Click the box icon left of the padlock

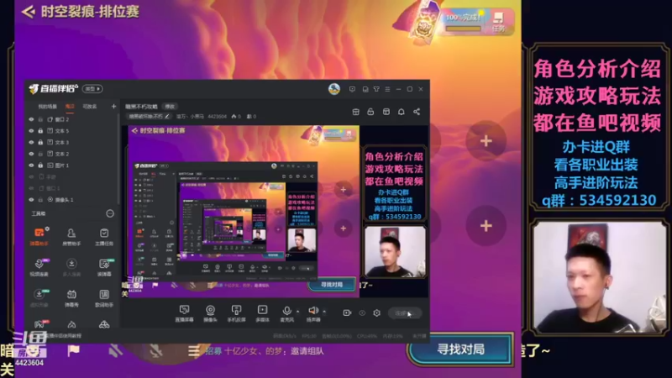(x=355, y=112)
